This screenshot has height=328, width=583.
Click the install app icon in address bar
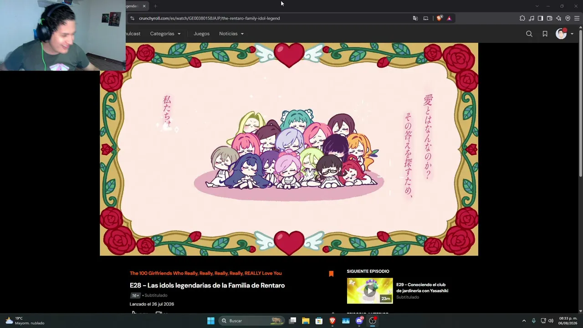(426, 18)
